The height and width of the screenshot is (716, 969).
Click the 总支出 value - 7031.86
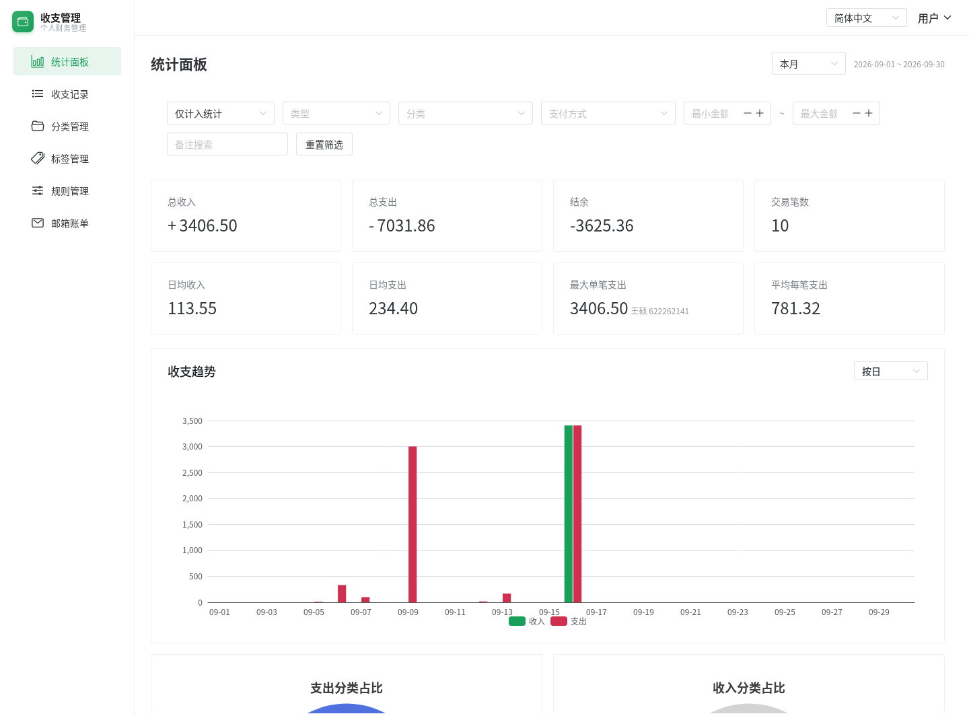point(402,225)
